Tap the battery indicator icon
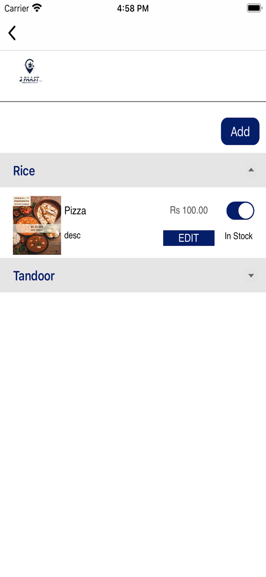Viewport: 266px width, 577px height. coord(254,8)
